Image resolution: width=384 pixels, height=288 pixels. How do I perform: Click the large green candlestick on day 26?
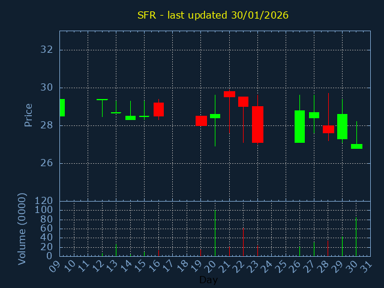(x=299, y=127)
